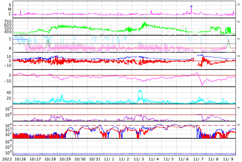The height and width of the screenshot is (162, 242).
Task: Click the blue diamond flare marker
Action: (191, 6)
